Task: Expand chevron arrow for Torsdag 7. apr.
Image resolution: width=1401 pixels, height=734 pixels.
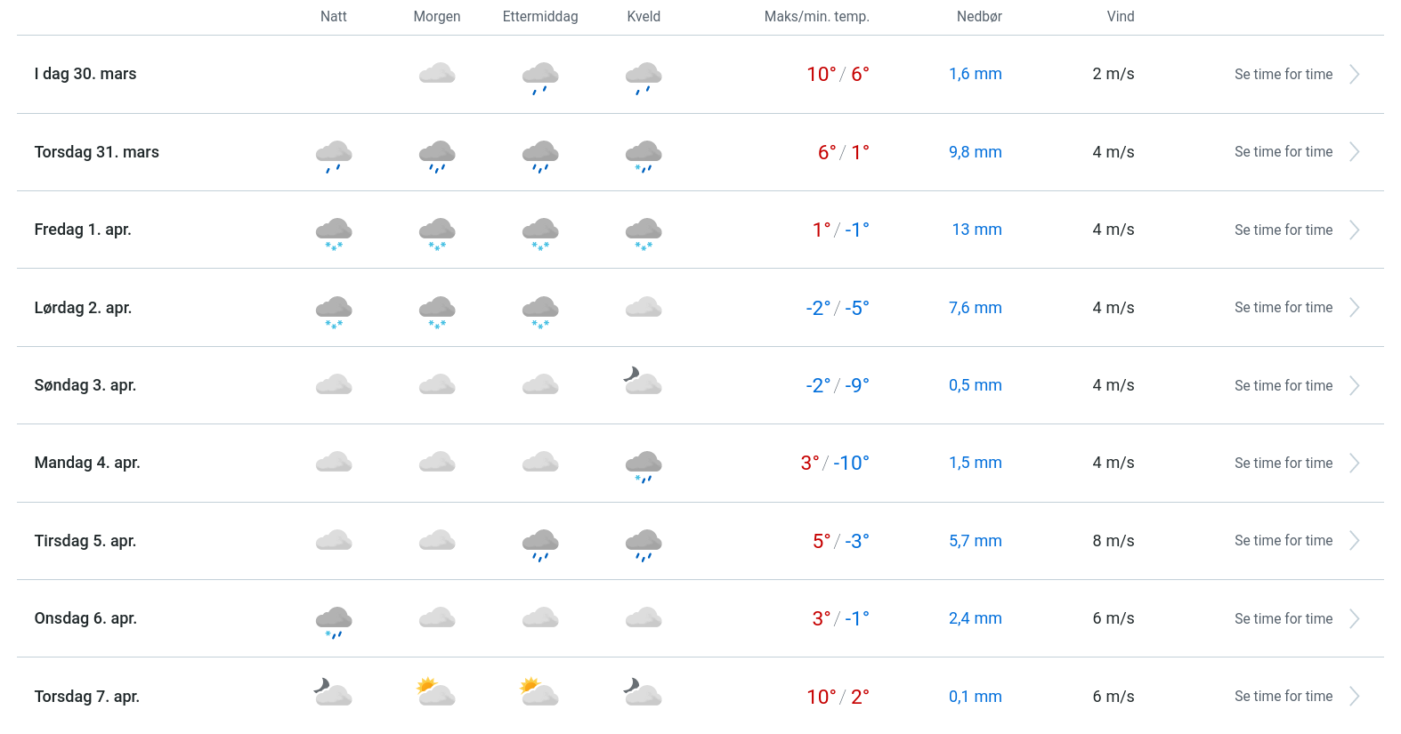Action: pyautogui.click(x=1354, y=697)
